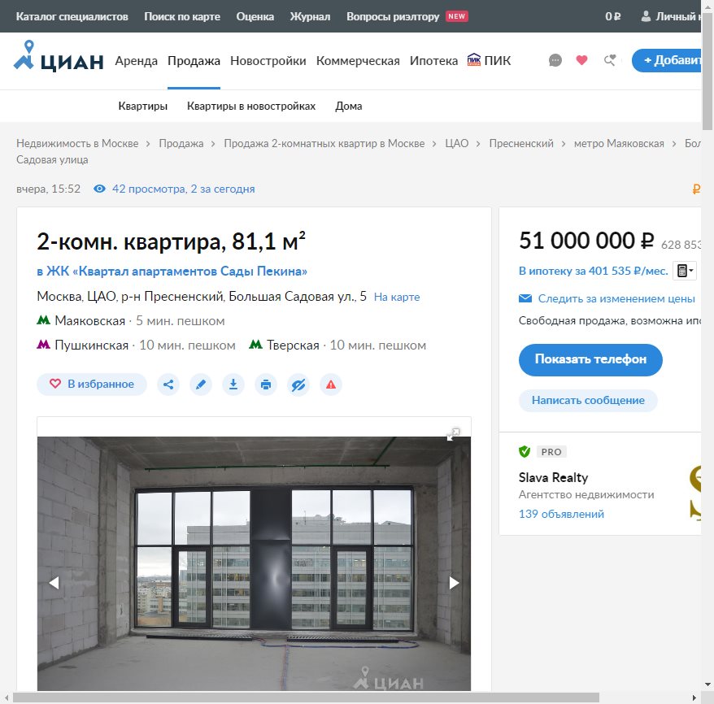The image size is (714, 704).
Task: Expand photo to fullscreen view
Action: click(454, 434)
